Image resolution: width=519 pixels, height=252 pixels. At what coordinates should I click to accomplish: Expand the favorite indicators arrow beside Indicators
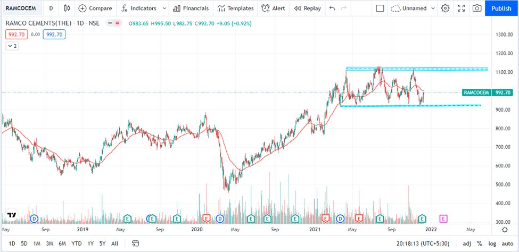[164, 9]
